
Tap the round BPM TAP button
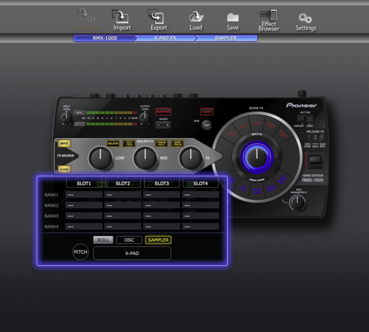point(206,125)
